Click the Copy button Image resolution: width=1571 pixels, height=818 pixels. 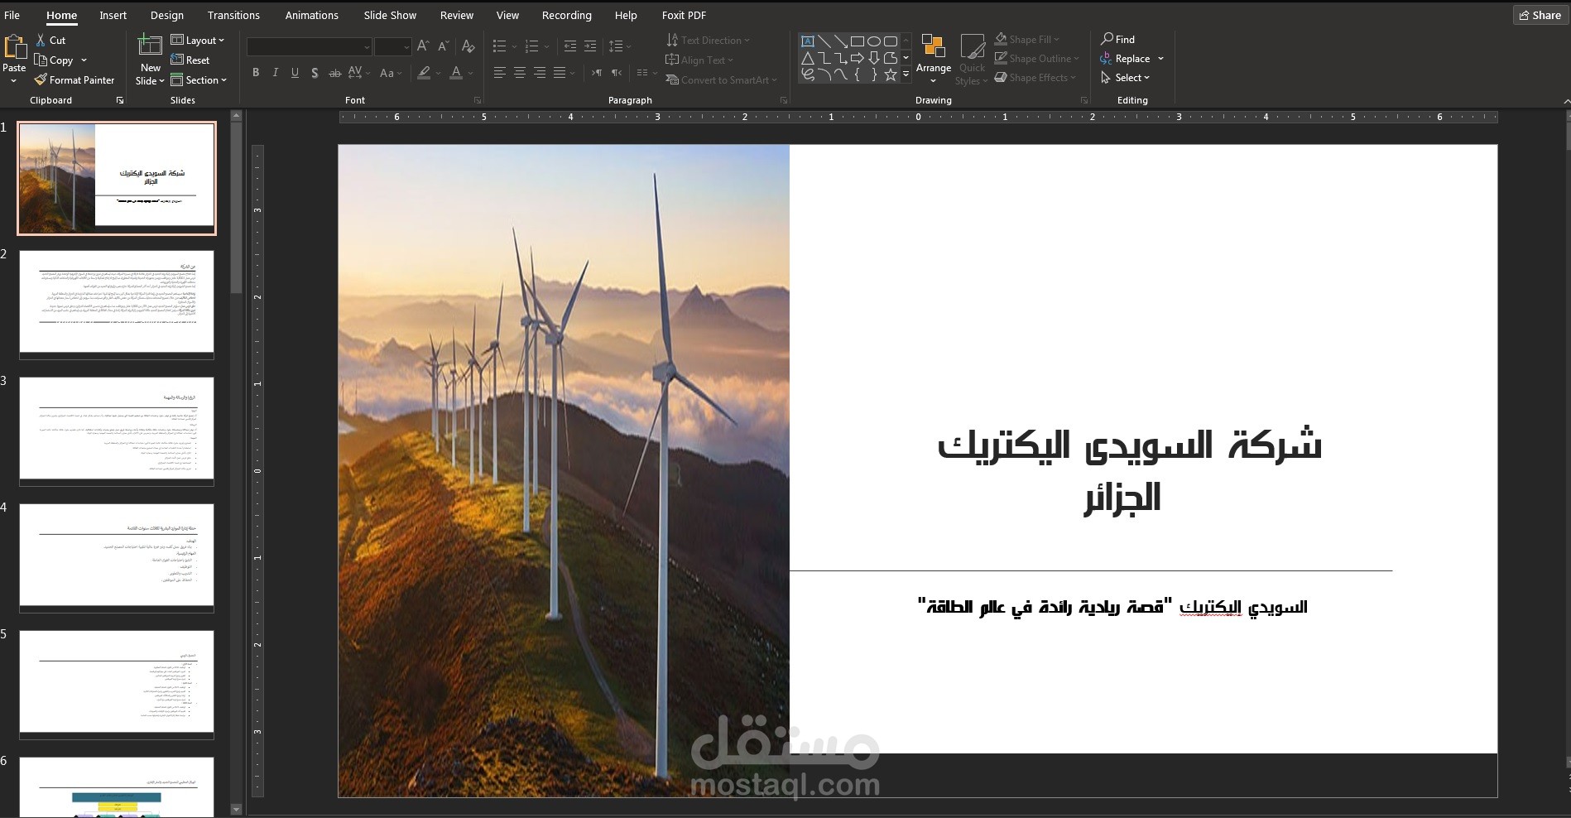coord(55,60)
